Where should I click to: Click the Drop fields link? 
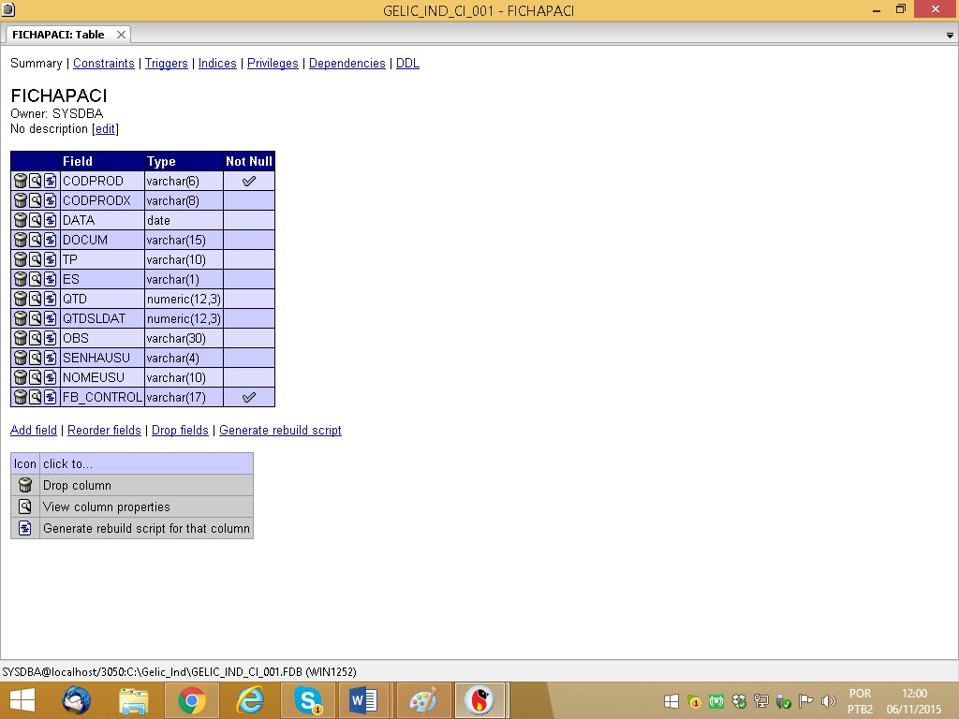tap(180, 430)
